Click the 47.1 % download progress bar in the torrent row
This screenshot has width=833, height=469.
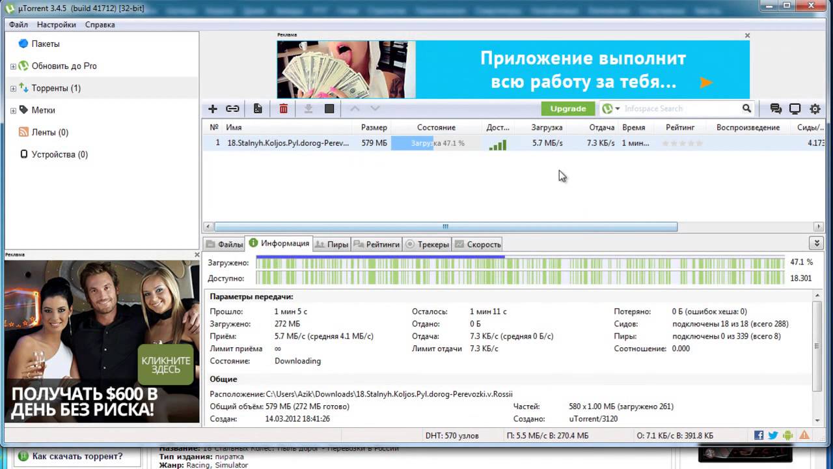(x=437, y=143)
